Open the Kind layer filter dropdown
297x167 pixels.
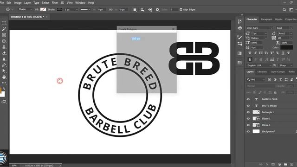click(x=256, y=79)
